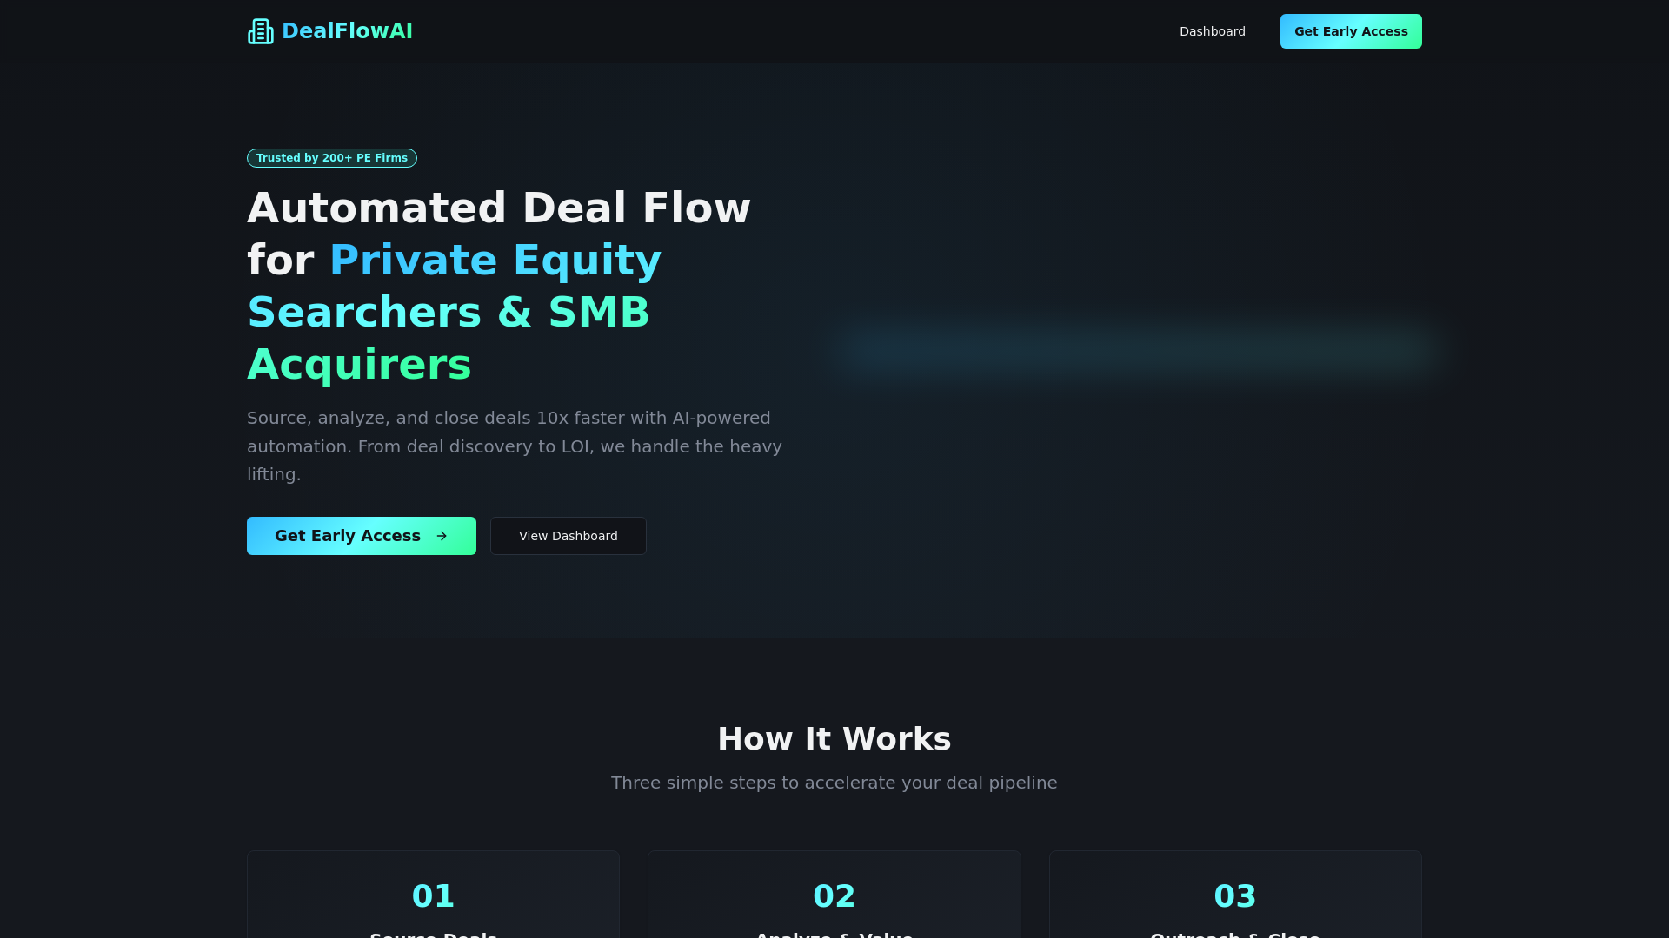Click the DealFlowAI brand name text

pos(347,31)
